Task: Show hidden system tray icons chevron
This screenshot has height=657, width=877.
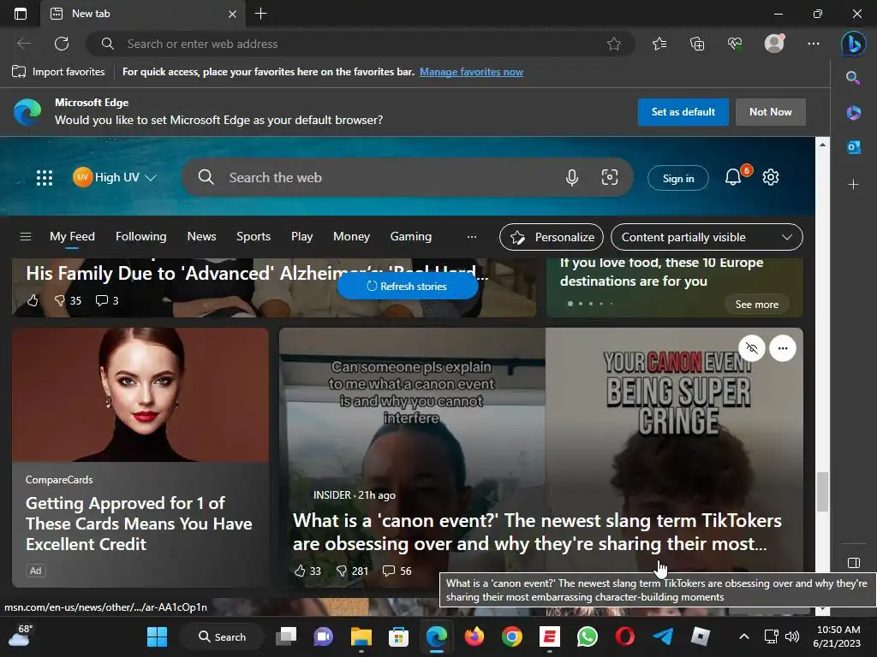Action: coord(744,636)
